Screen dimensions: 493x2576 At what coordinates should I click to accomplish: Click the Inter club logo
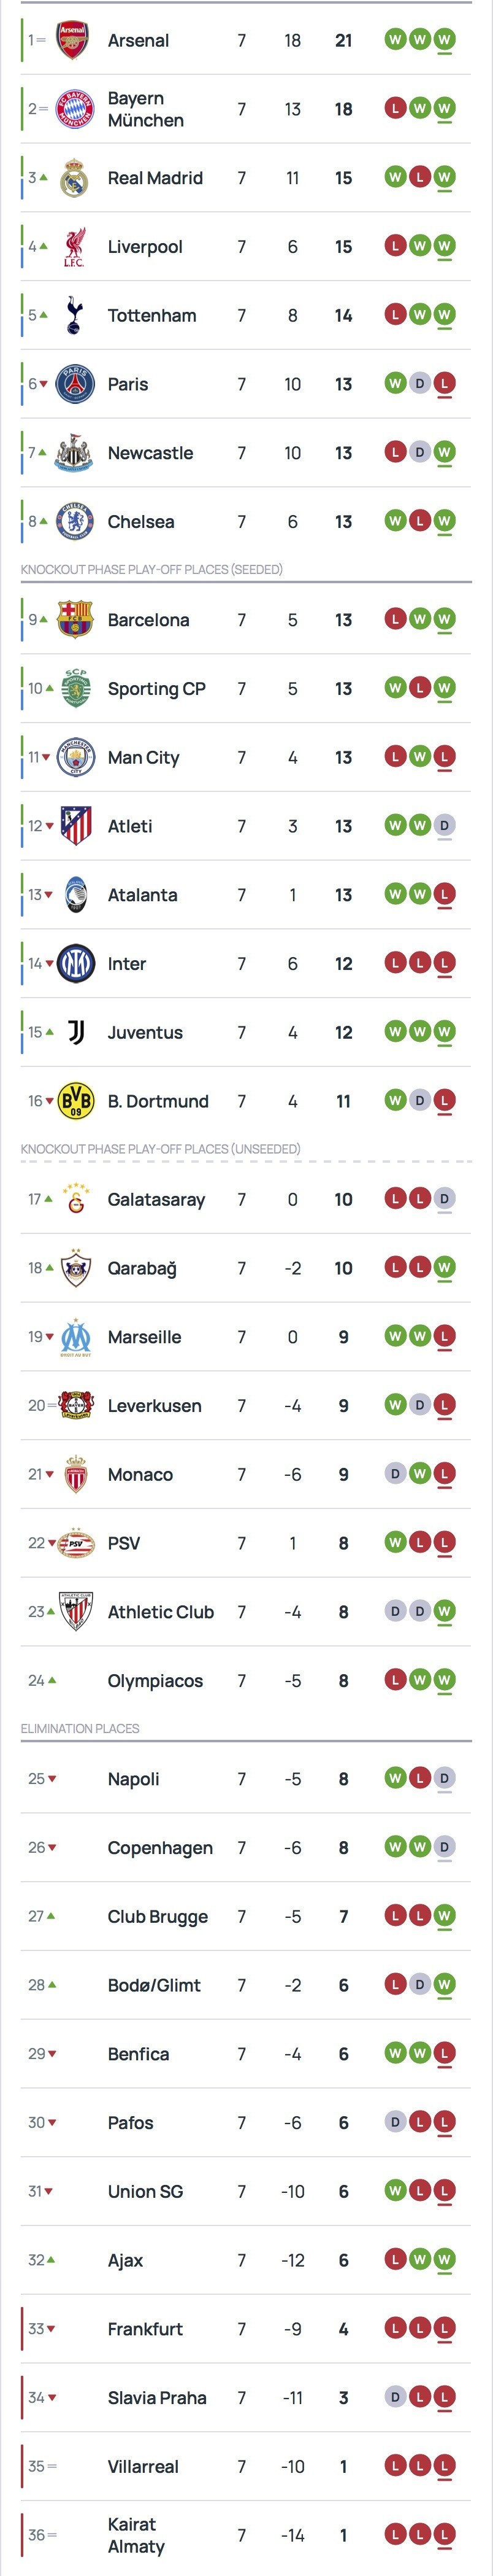click(75, 964)
